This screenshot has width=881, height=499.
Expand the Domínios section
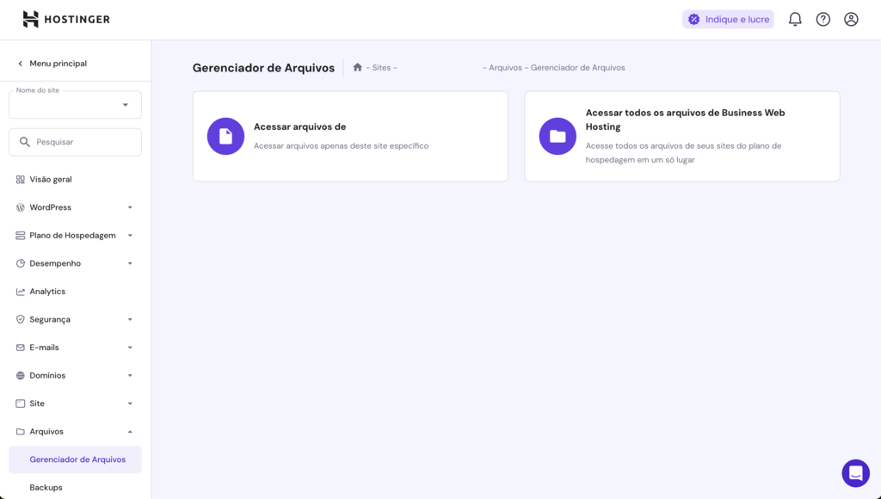[75, 375]
